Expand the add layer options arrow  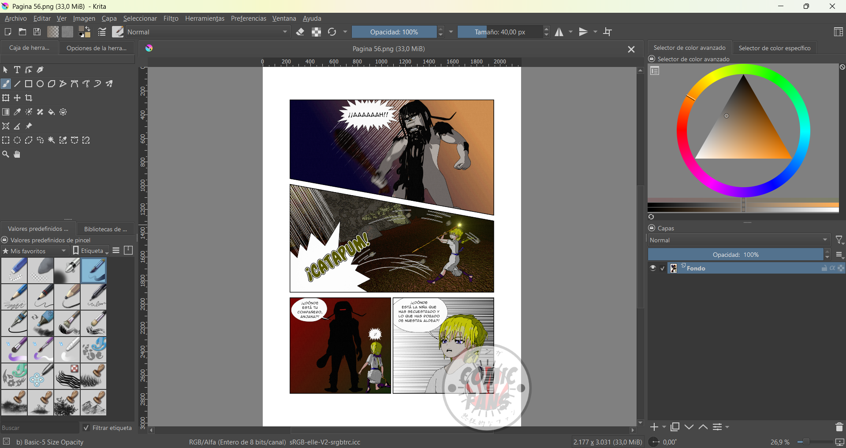(x=664, y=427)
